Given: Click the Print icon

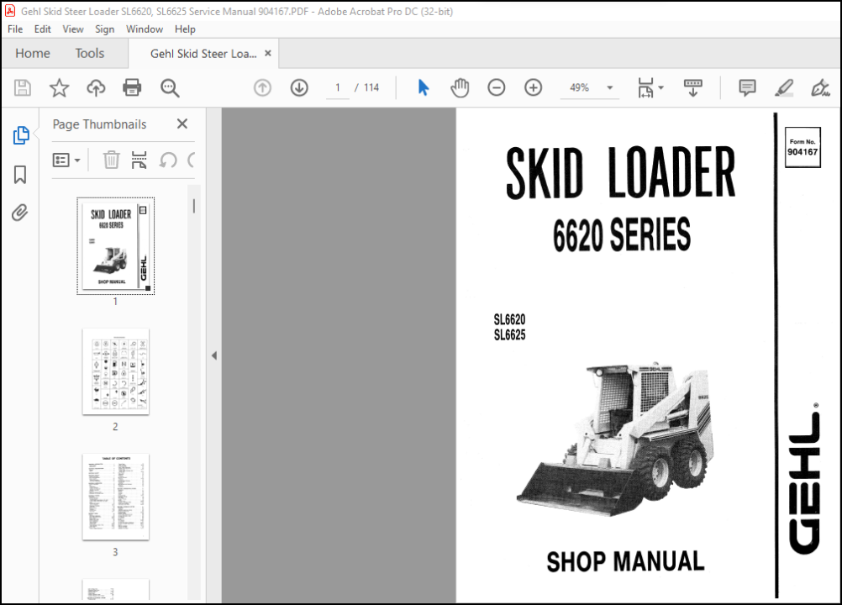Looking at the screenshot, I should point(132,88).
